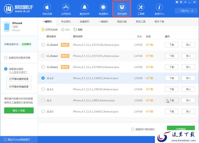Image resolution: width=199 pixels, height=143 pixels.
Task: Click the 大小 column header
Action: [x=139, y=36]
